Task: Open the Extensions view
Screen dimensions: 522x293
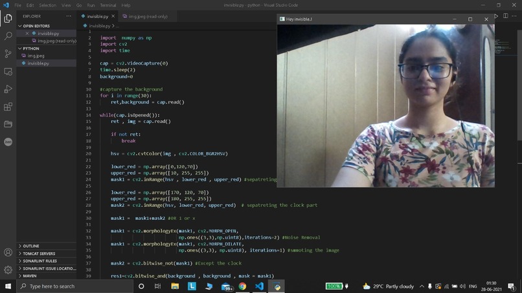Action: point(8,107)
